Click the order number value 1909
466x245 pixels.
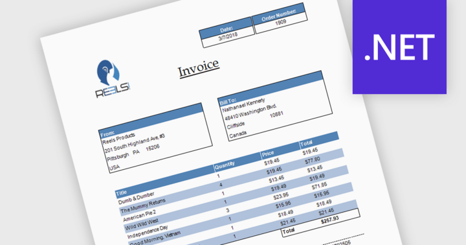point(280,22)
